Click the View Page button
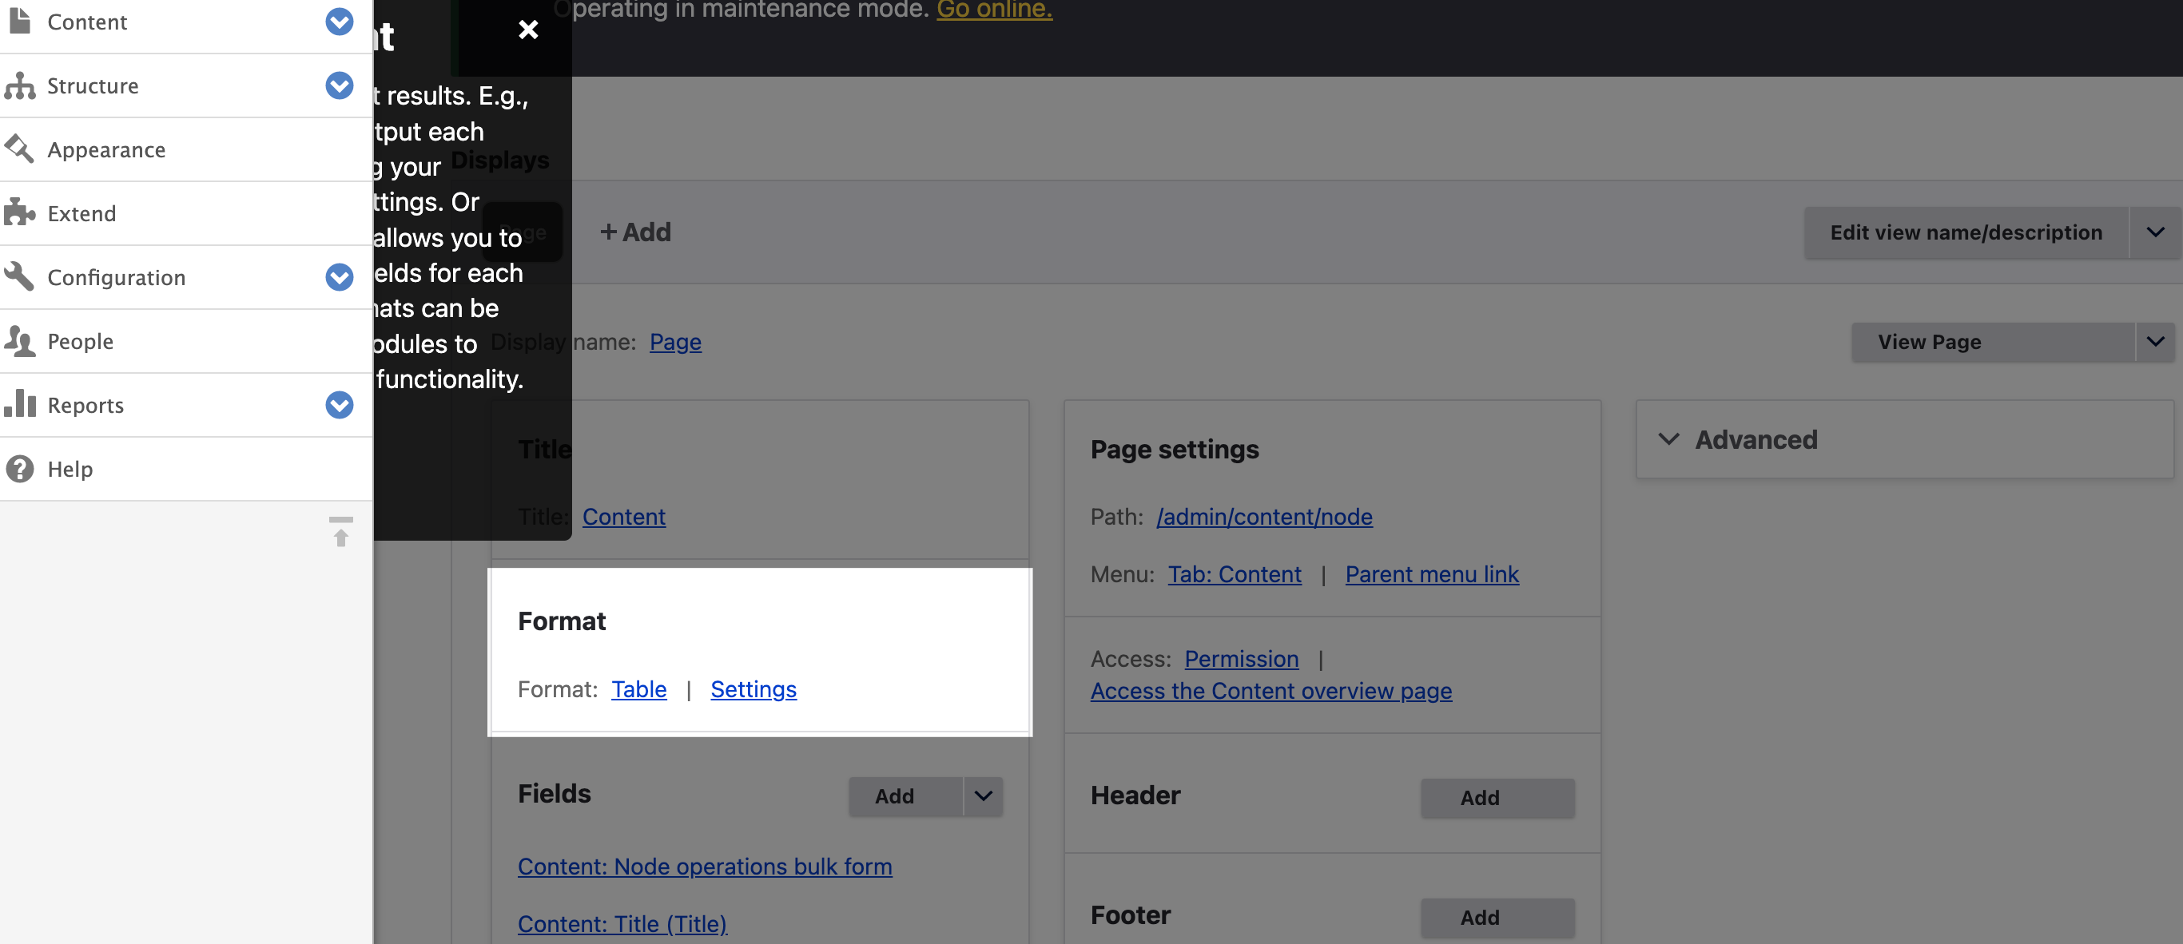The width and height of the screenshot is (2183, 944). point(1993,342)
